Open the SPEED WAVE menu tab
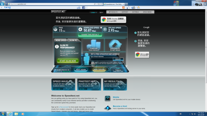The width and height of the screenshot is (207, 116). click(x=147, y=12)
